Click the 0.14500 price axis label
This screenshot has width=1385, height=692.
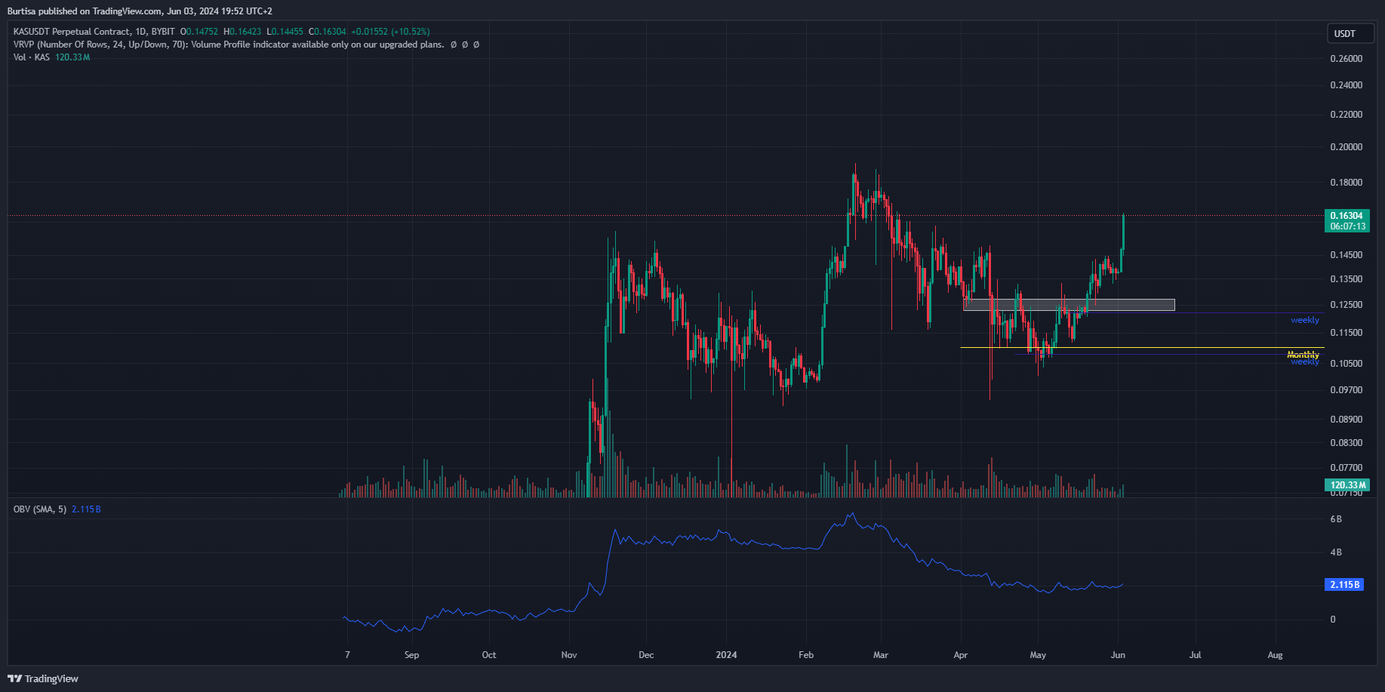pos(1347,255)
